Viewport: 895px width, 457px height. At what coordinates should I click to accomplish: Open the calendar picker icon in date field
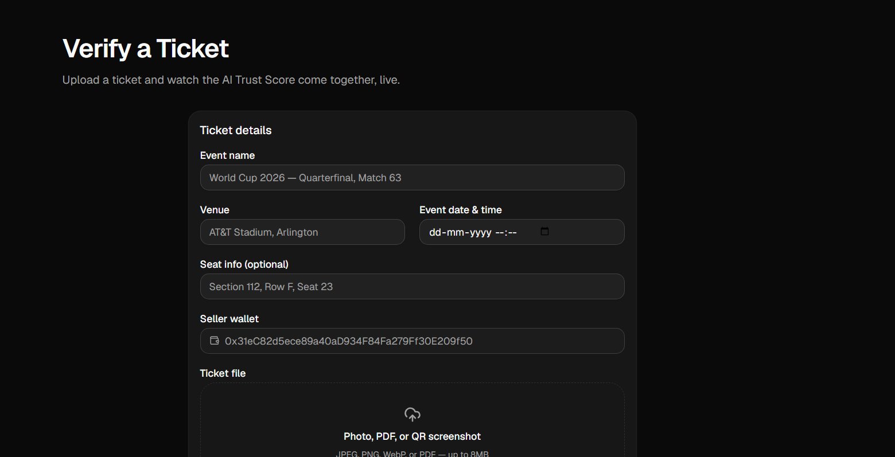coord(544,232)
